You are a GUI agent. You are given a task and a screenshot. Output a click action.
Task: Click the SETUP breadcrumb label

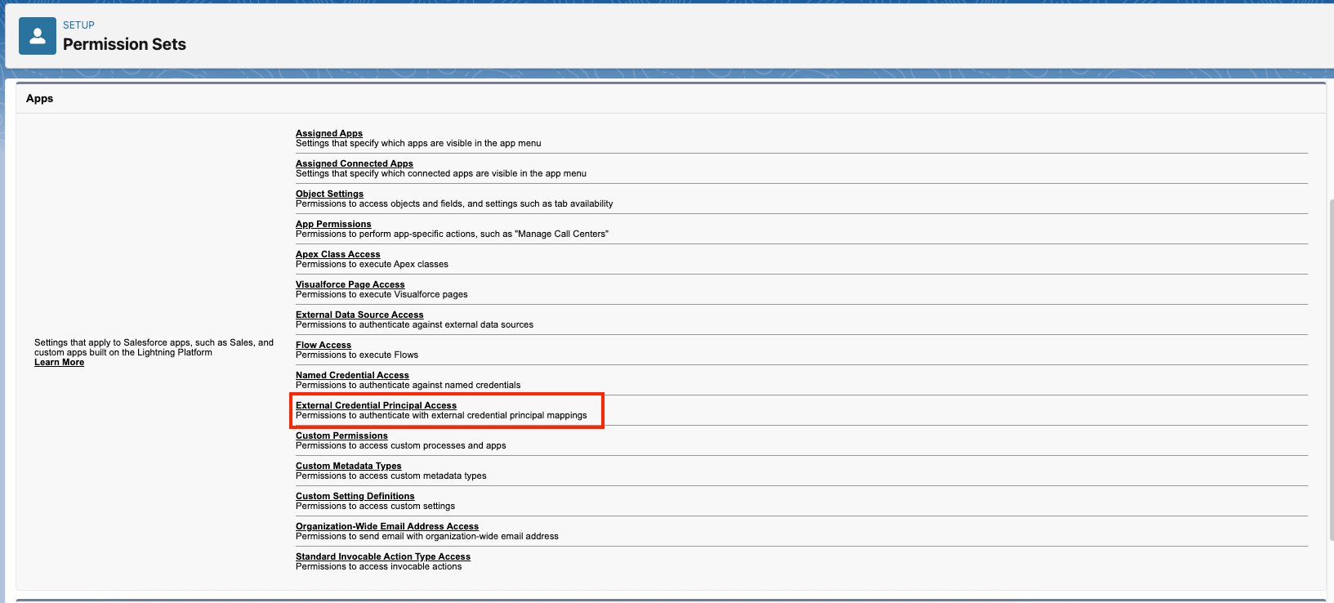coord(78,25)
